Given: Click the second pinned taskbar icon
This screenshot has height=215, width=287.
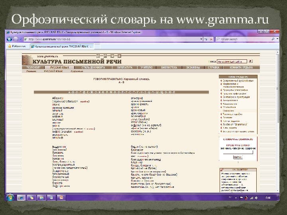Looking at the screenshot, I should pos(31,197).
